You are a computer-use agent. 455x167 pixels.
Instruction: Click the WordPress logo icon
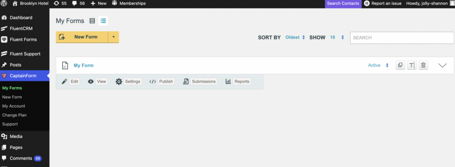point(4,4)
